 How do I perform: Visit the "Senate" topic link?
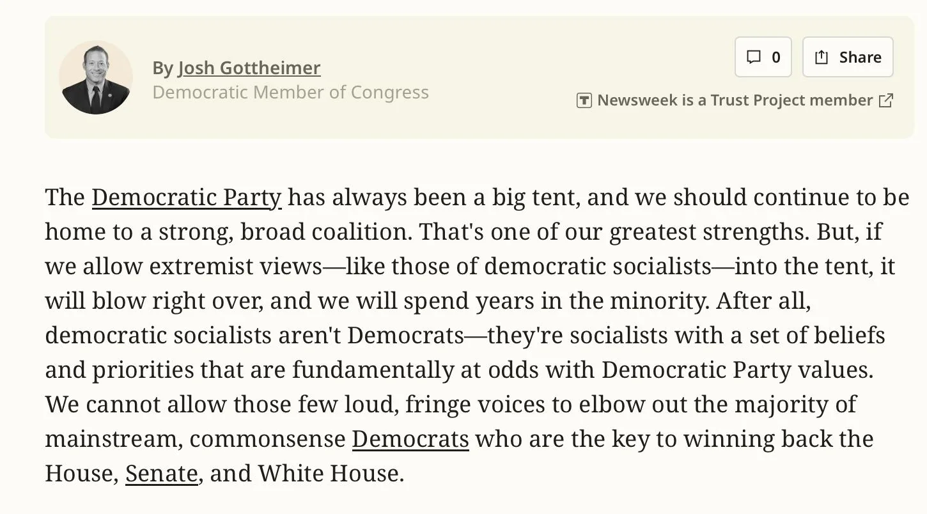point(161,474)
